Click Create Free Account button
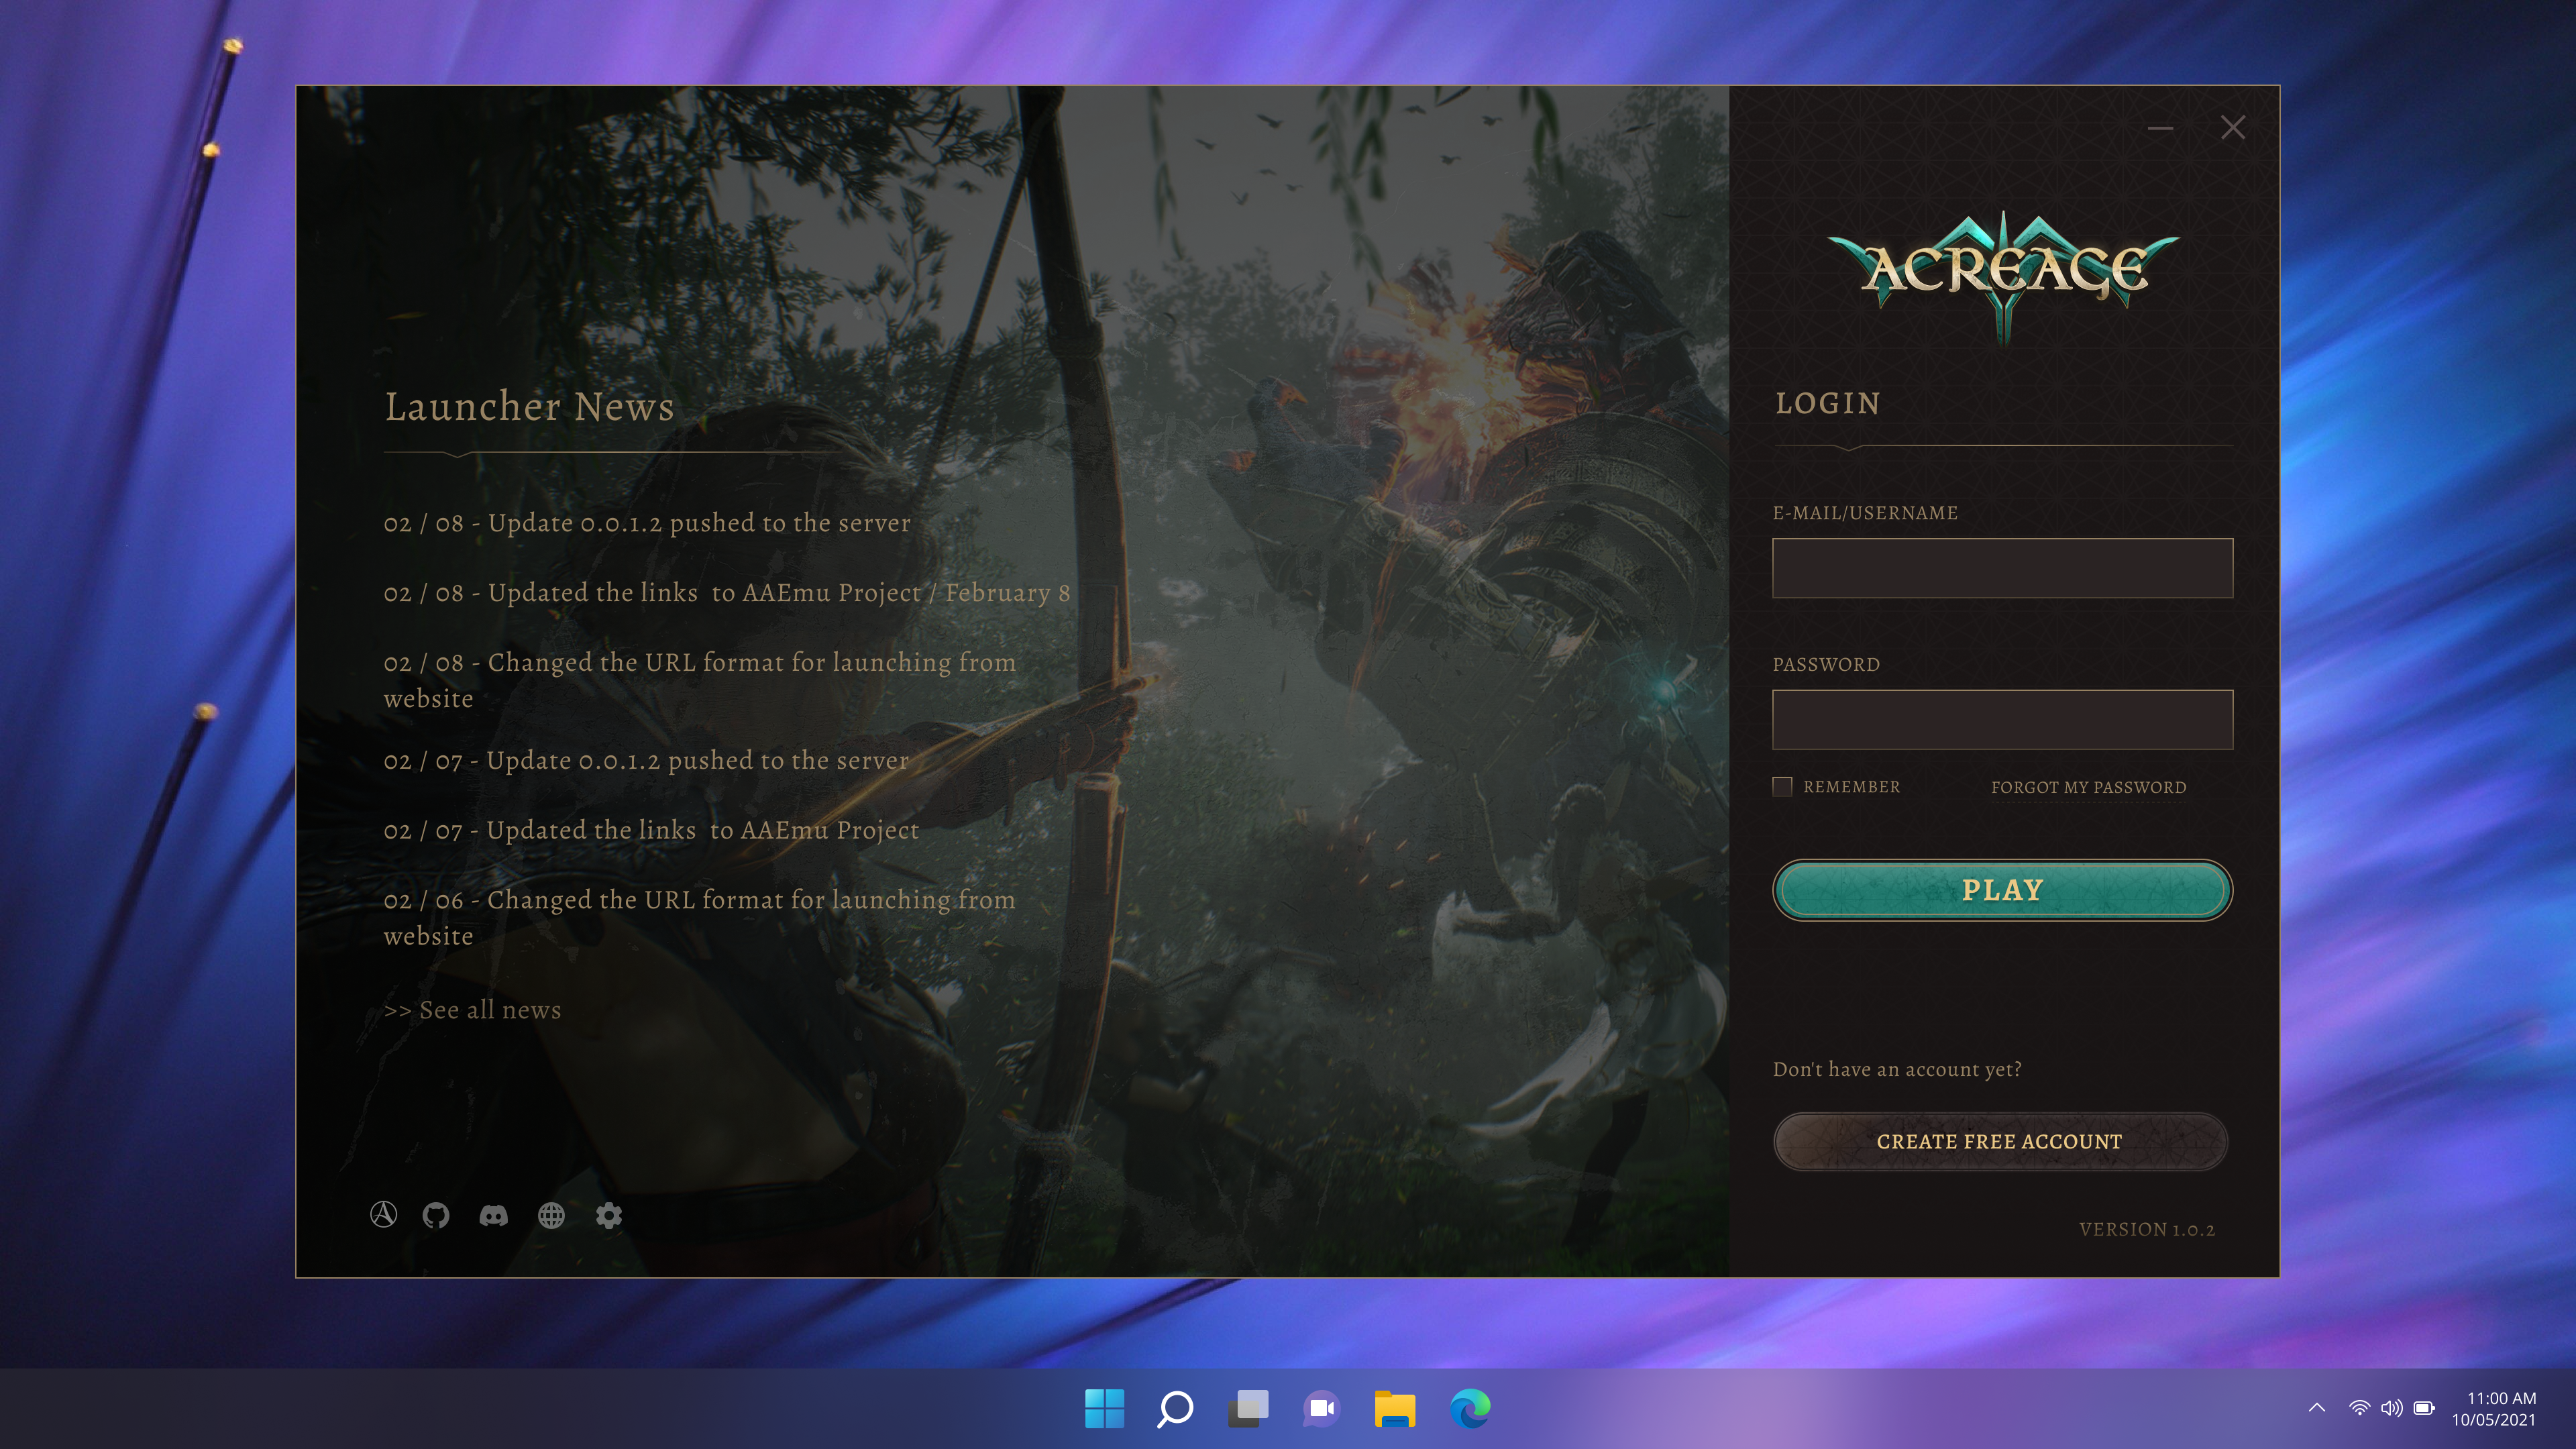This screenshot has height=1449, width=2576. 2000,1142
